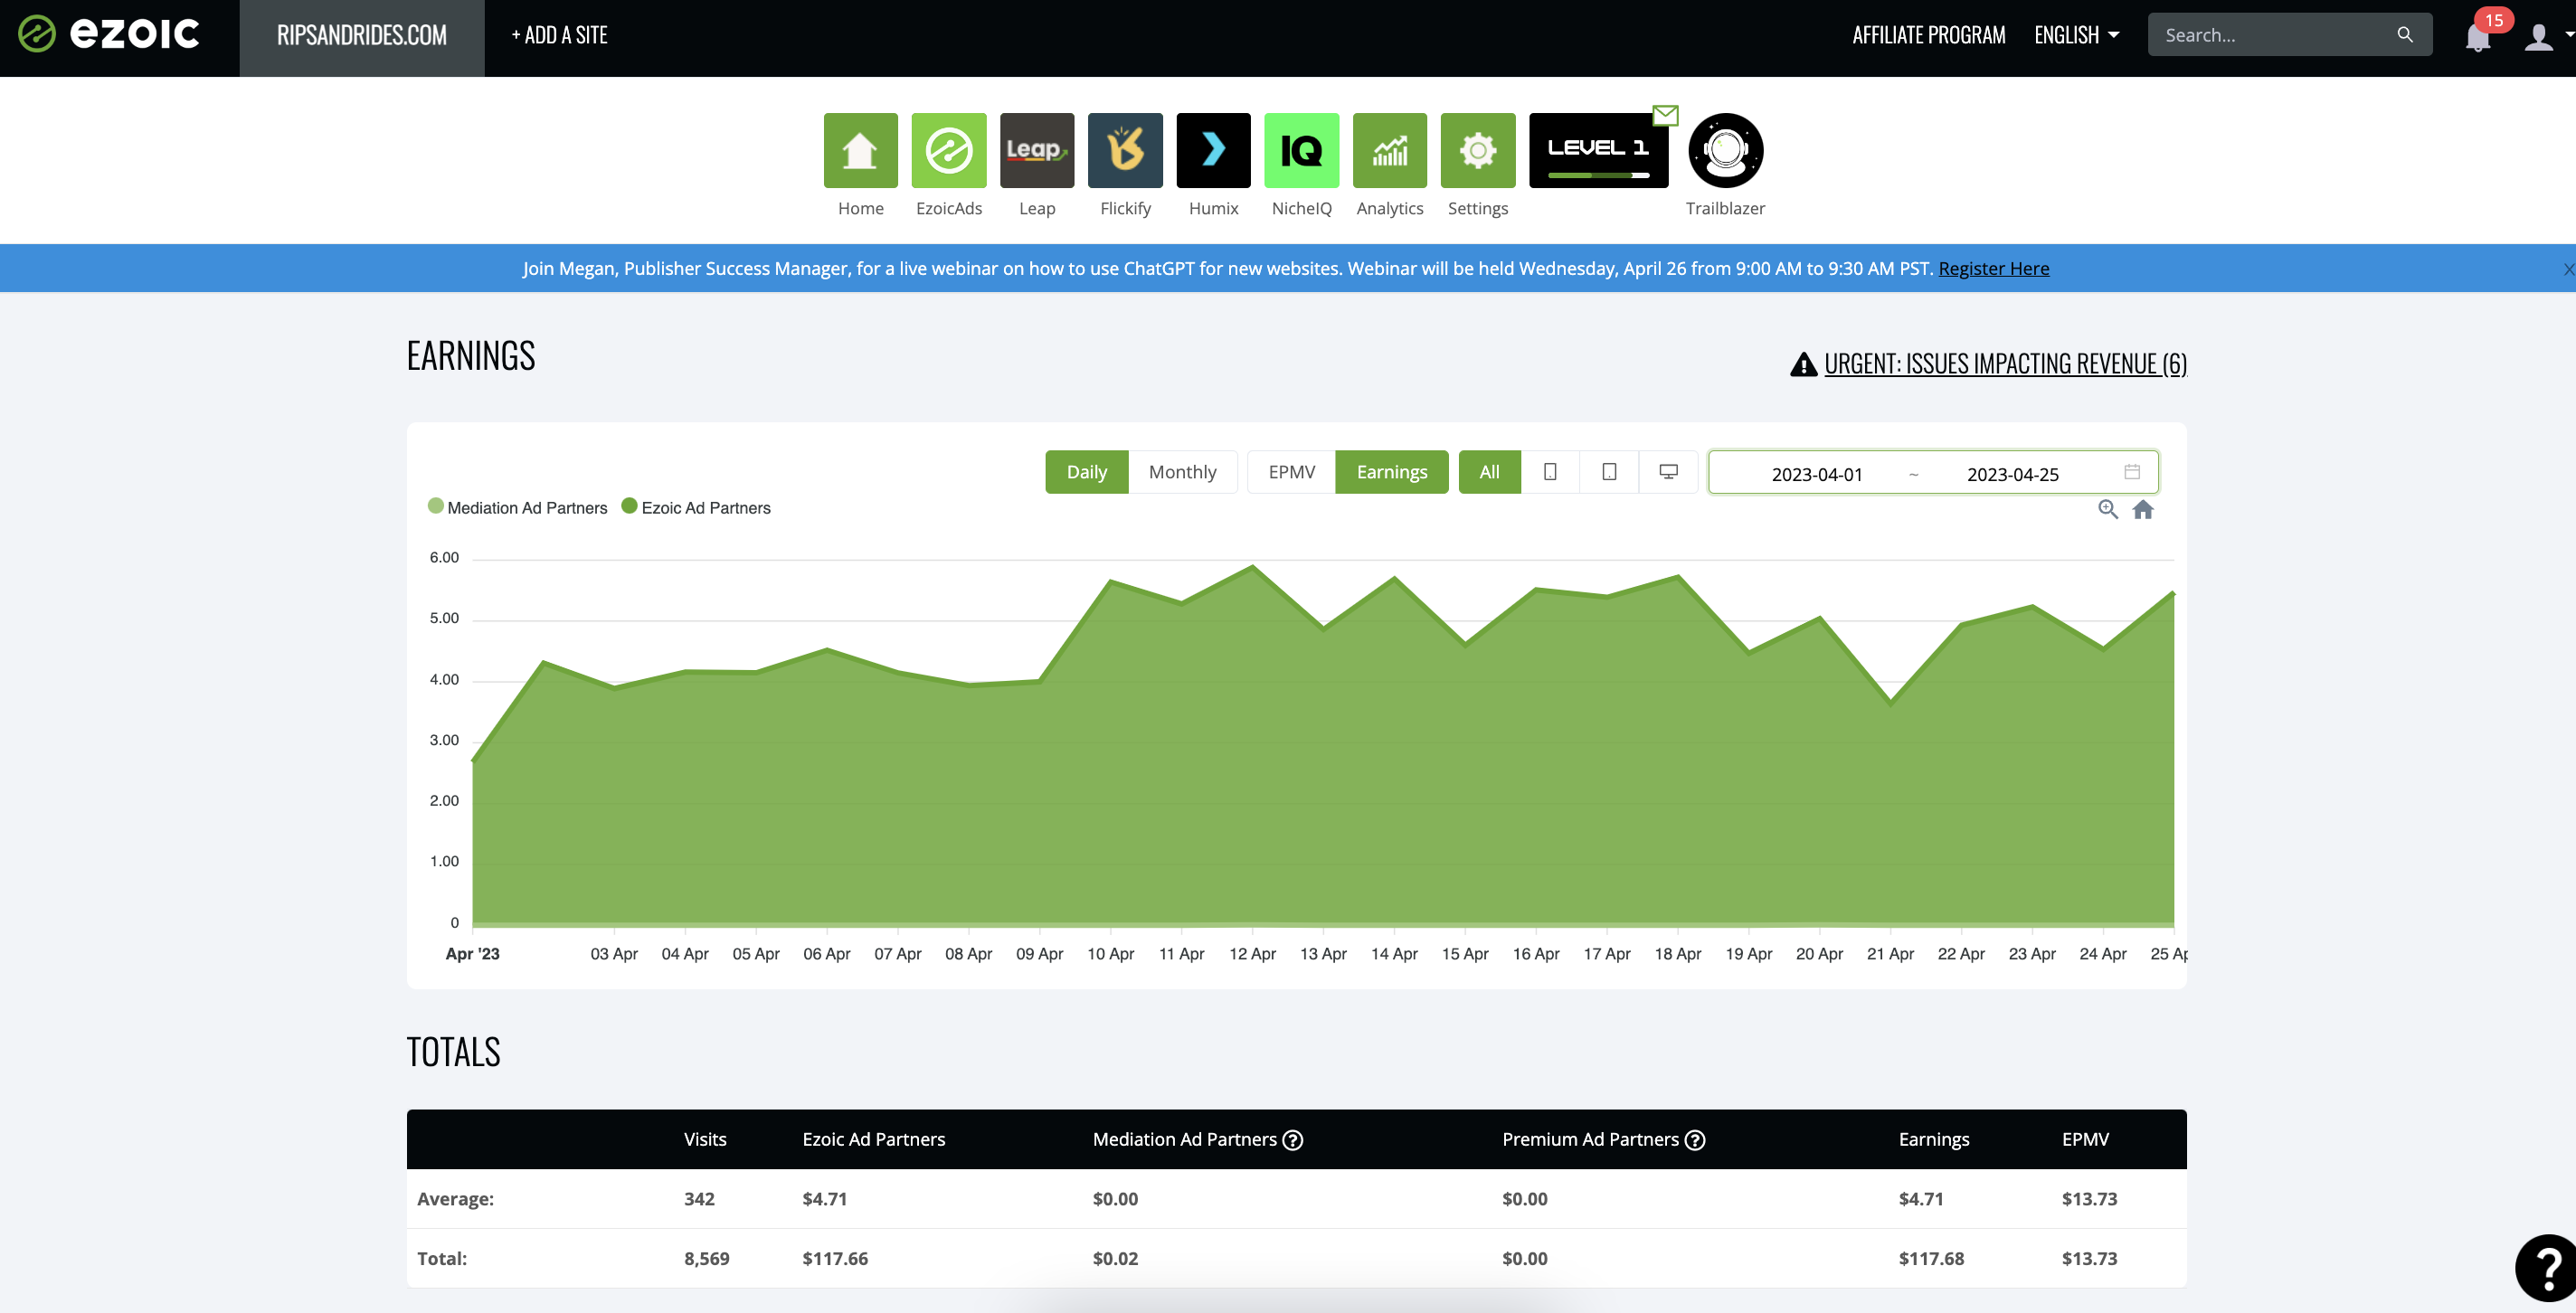The height and width of the screenshot is (1313, 2576).
Task: Open the calendar date picker icon
Action: coord(2131,472)
